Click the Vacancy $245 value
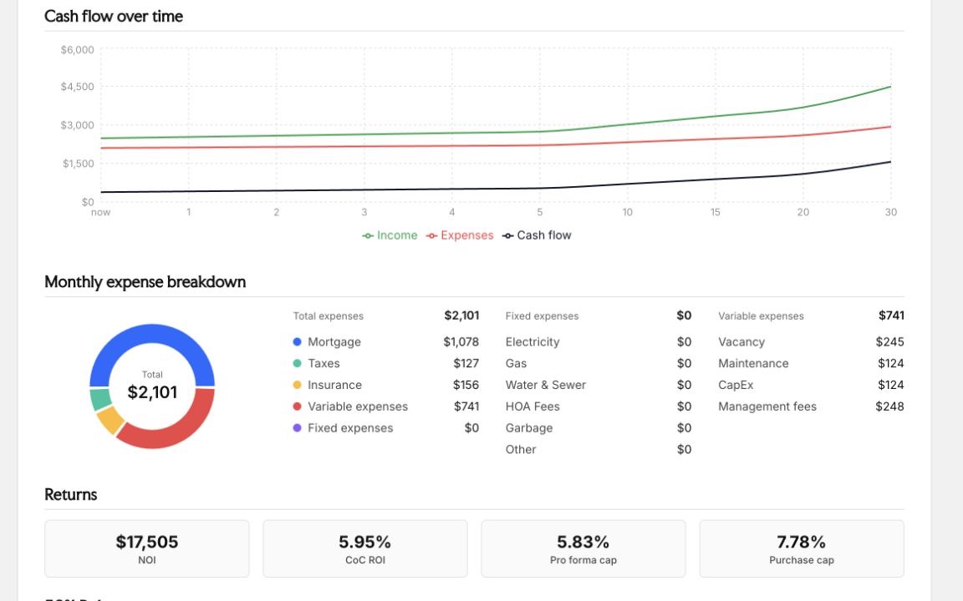The image size is (963, 601). pyautogui.click(x=890, y=342)
